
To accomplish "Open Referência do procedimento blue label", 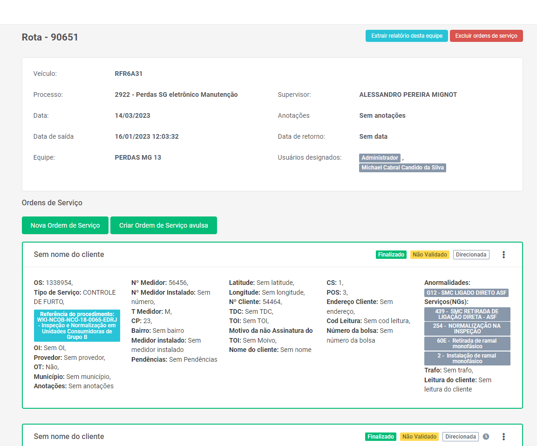I will click(x=77, y=325).
